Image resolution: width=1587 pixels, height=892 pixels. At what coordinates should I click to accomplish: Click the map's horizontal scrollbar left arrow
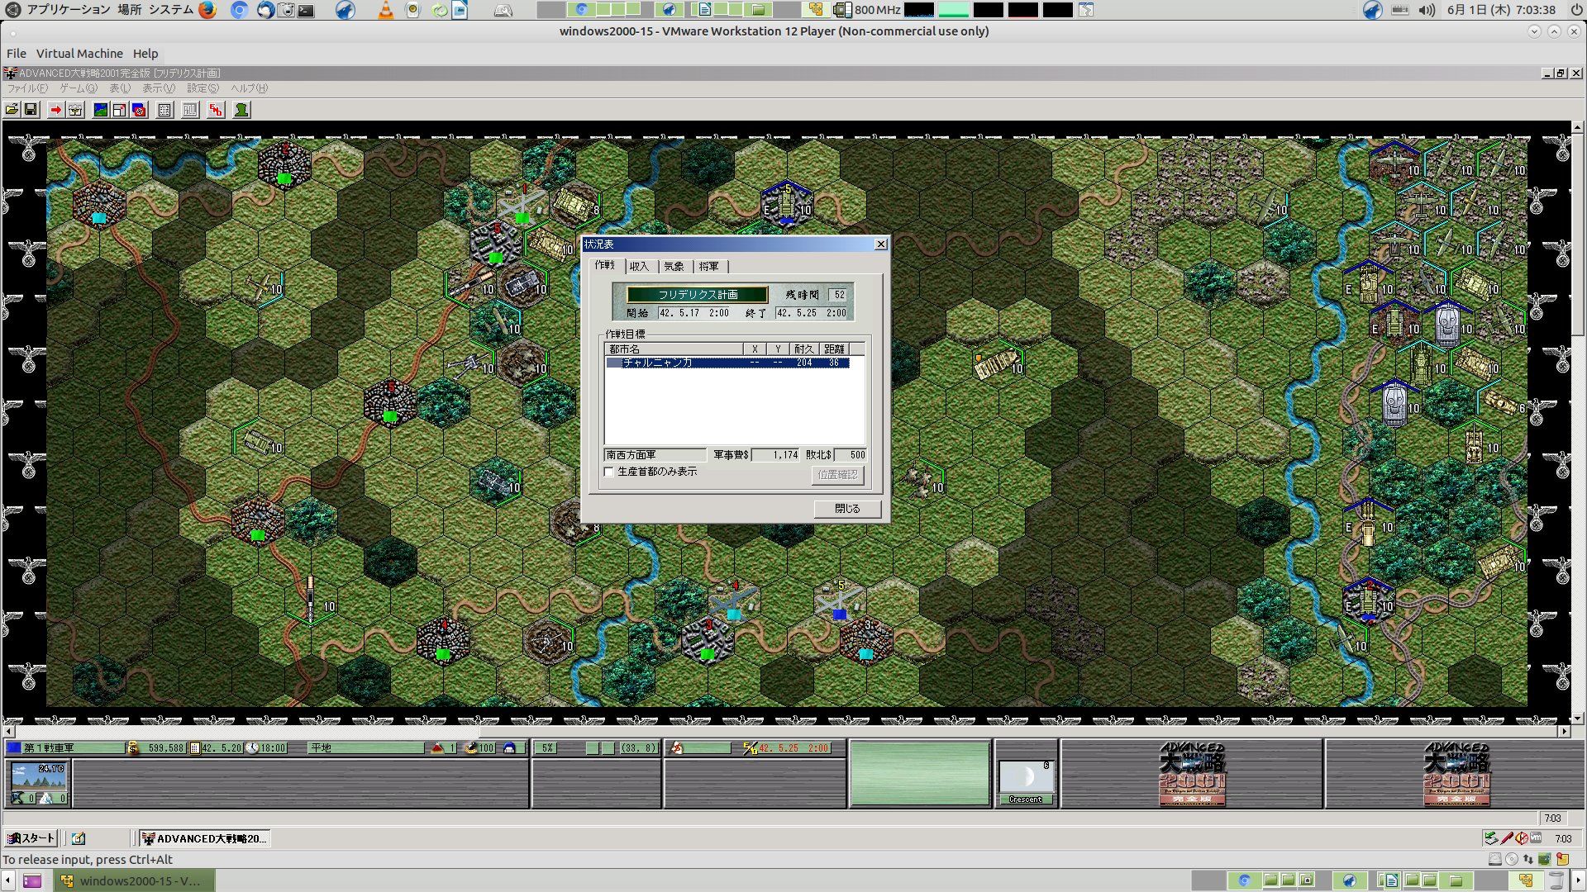coord(9,731)
